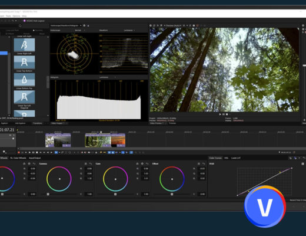Stop playback in the preview window
This screenshot has height=236, width=306.
click(227, 114)
